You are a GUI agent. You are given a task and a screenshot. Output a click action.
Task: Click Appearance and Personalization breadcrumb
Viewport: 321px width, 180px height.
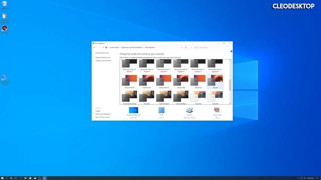131,47
